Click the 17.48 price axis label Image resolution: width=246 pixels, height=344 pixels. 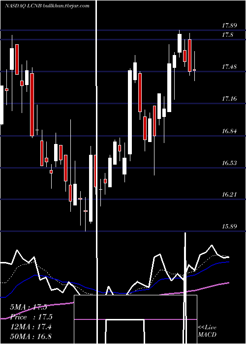pos(229,67)
